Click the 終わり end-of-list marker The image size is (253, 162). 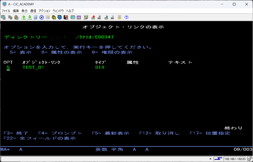point(233,128)
